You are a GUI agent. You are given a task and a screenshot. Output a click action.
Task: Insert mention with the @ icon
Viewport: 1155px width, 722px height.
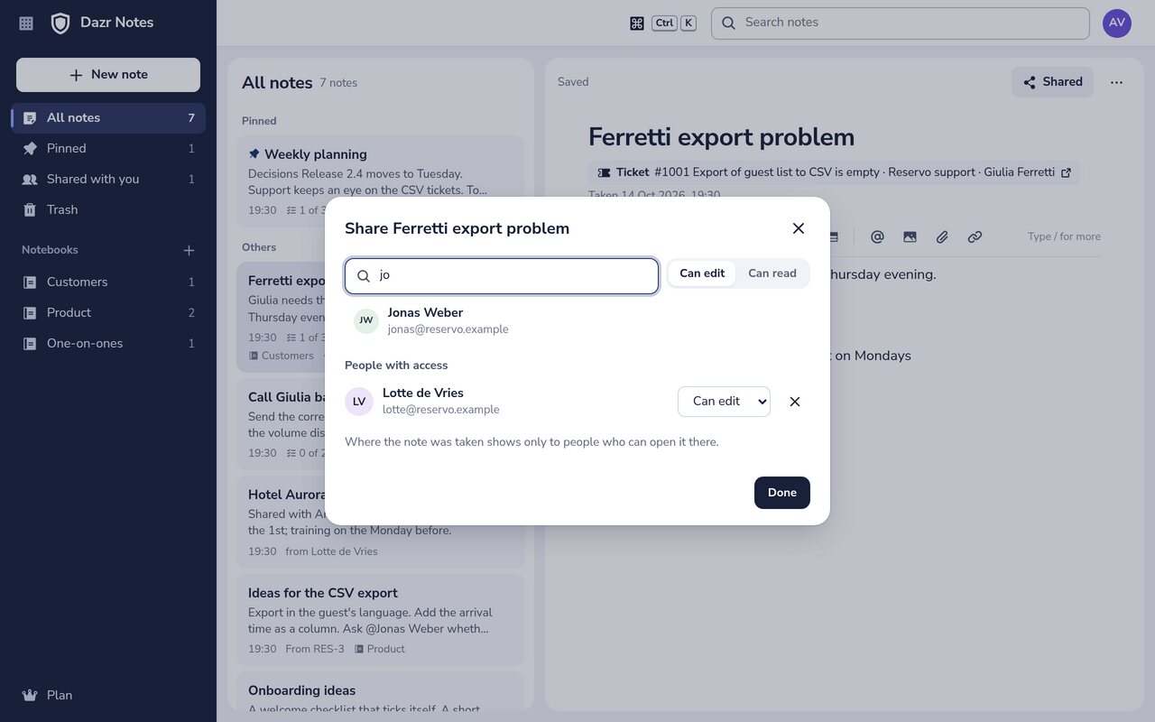coord(877,237)
